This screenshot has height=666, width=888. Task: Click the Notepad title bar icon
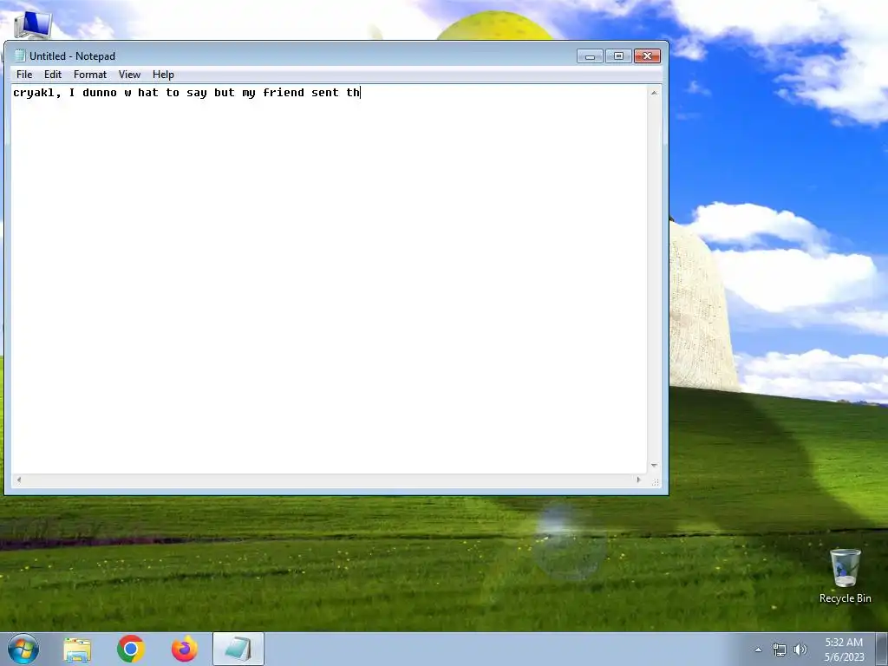coord(20,55)
